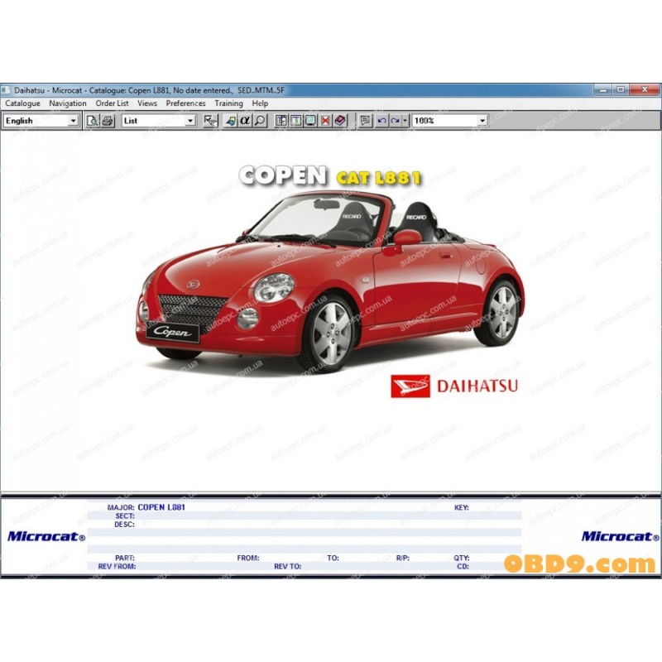Click the title bar application icon
The width and height of the screenshot is (662, 662).
pos(6,90)
